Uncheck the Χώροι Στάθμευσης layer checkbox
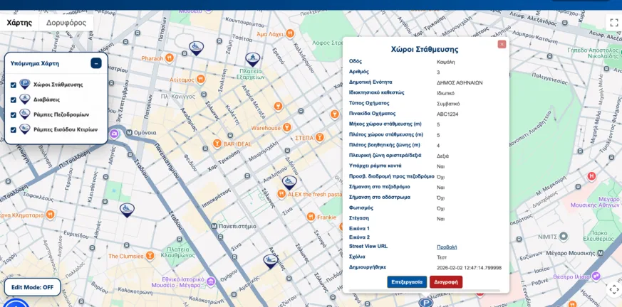The width and height of the screenshot is (622, 307). tap(14, 85)
